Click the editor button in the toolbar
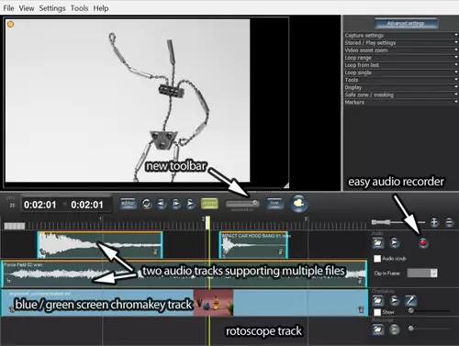 click(128, 204)
